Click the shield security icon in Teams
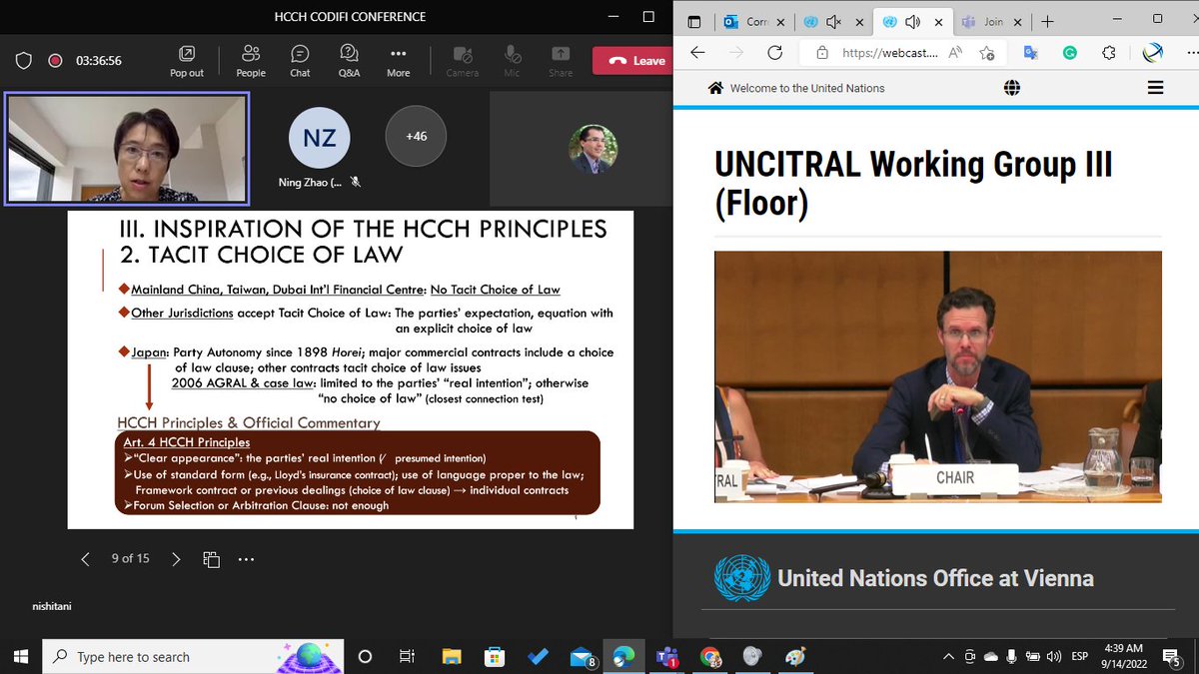The image size is (1199, 674). pos(23,61)
